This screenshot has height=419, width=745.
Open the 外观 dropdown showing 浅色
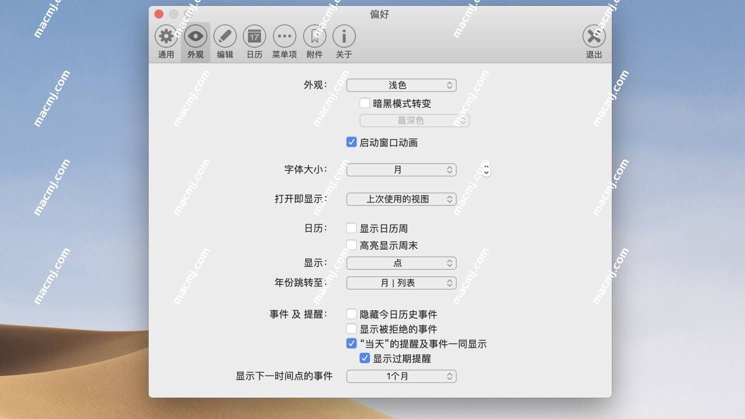pos(401,85)
